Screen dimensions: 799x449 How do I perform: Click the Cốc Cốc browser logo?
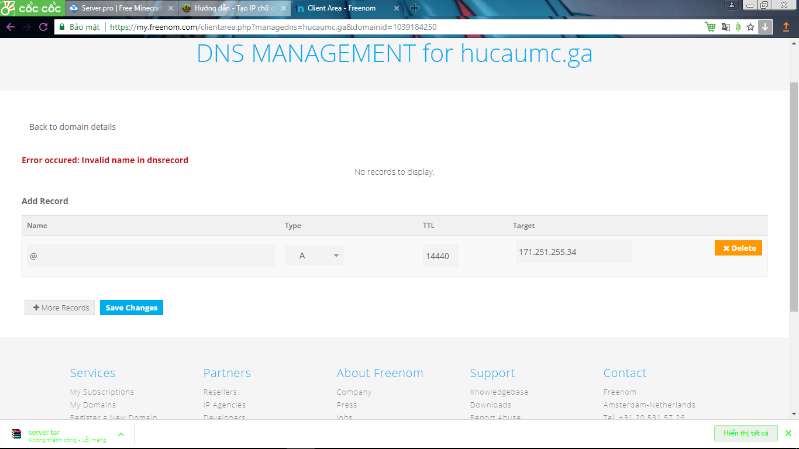click(x=31, y=8)
